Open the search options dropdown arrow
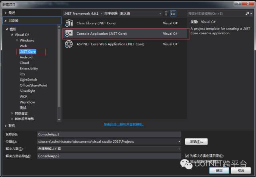The height and width of the screenshot is (177, 256). pos(251,14)
